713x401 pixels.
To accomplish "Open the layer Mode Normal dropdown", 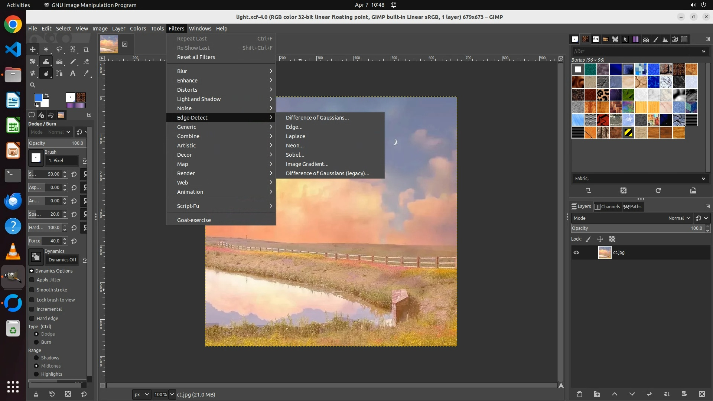I will click(x=679, y=218).
